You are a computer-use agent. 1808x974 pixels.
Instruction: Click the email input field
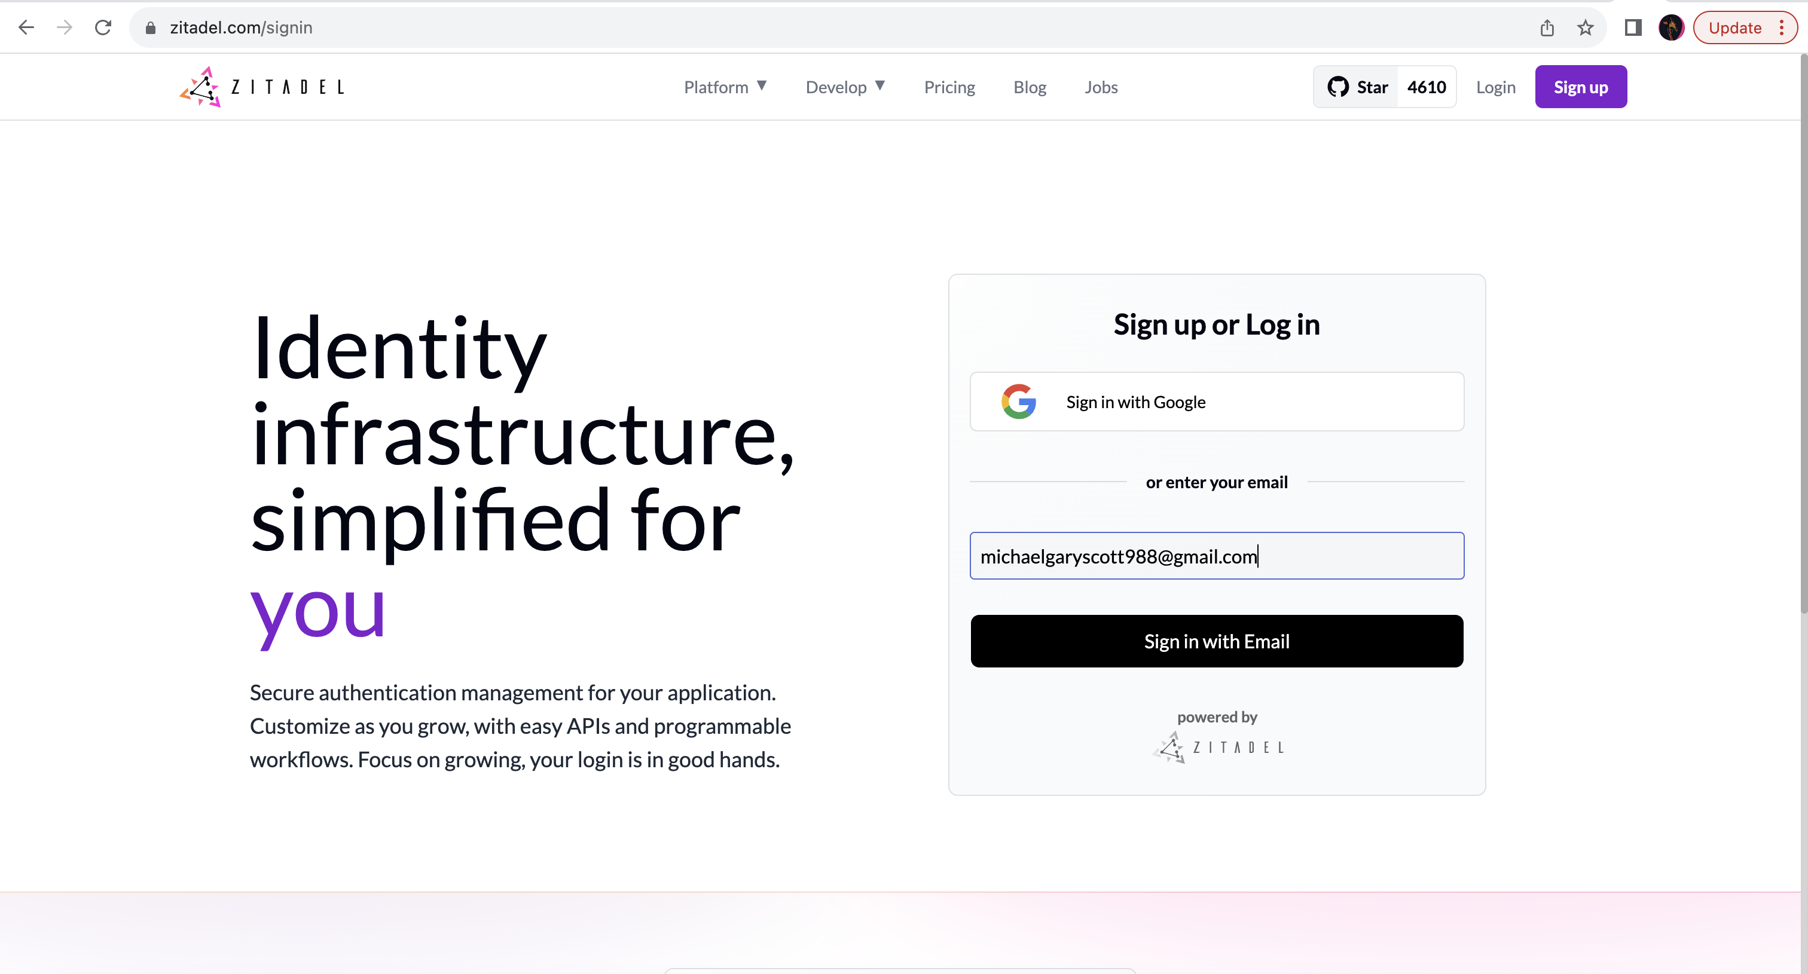coord(1217,555)
